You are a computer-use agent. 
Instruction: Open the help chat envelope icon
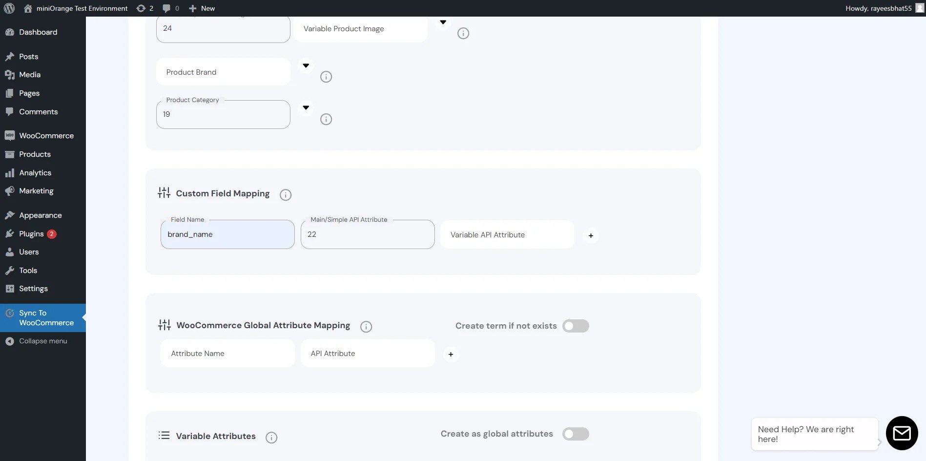point(902,433)
